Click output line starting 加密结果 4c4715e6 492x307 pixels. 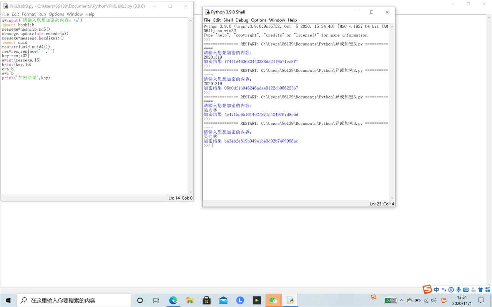(251, 114)
